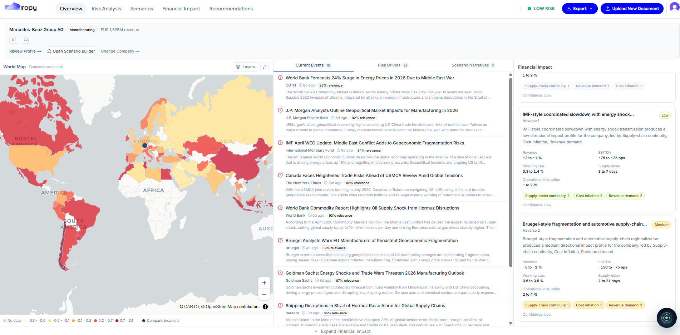Click alert icon of World Bank Forecasts event
The image size is (680, 335).
[280, 78]
